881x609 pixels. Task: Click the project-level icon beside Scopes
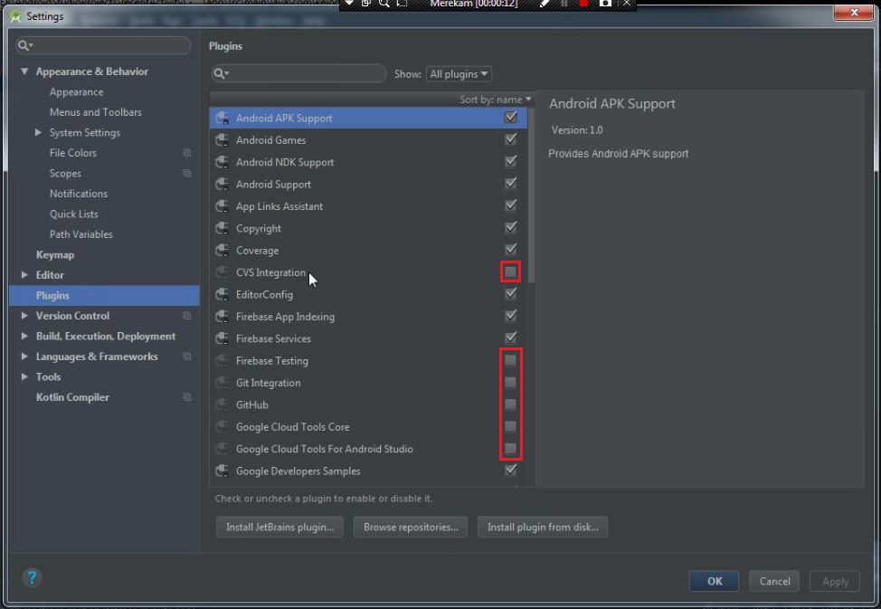tap(187, 173)
